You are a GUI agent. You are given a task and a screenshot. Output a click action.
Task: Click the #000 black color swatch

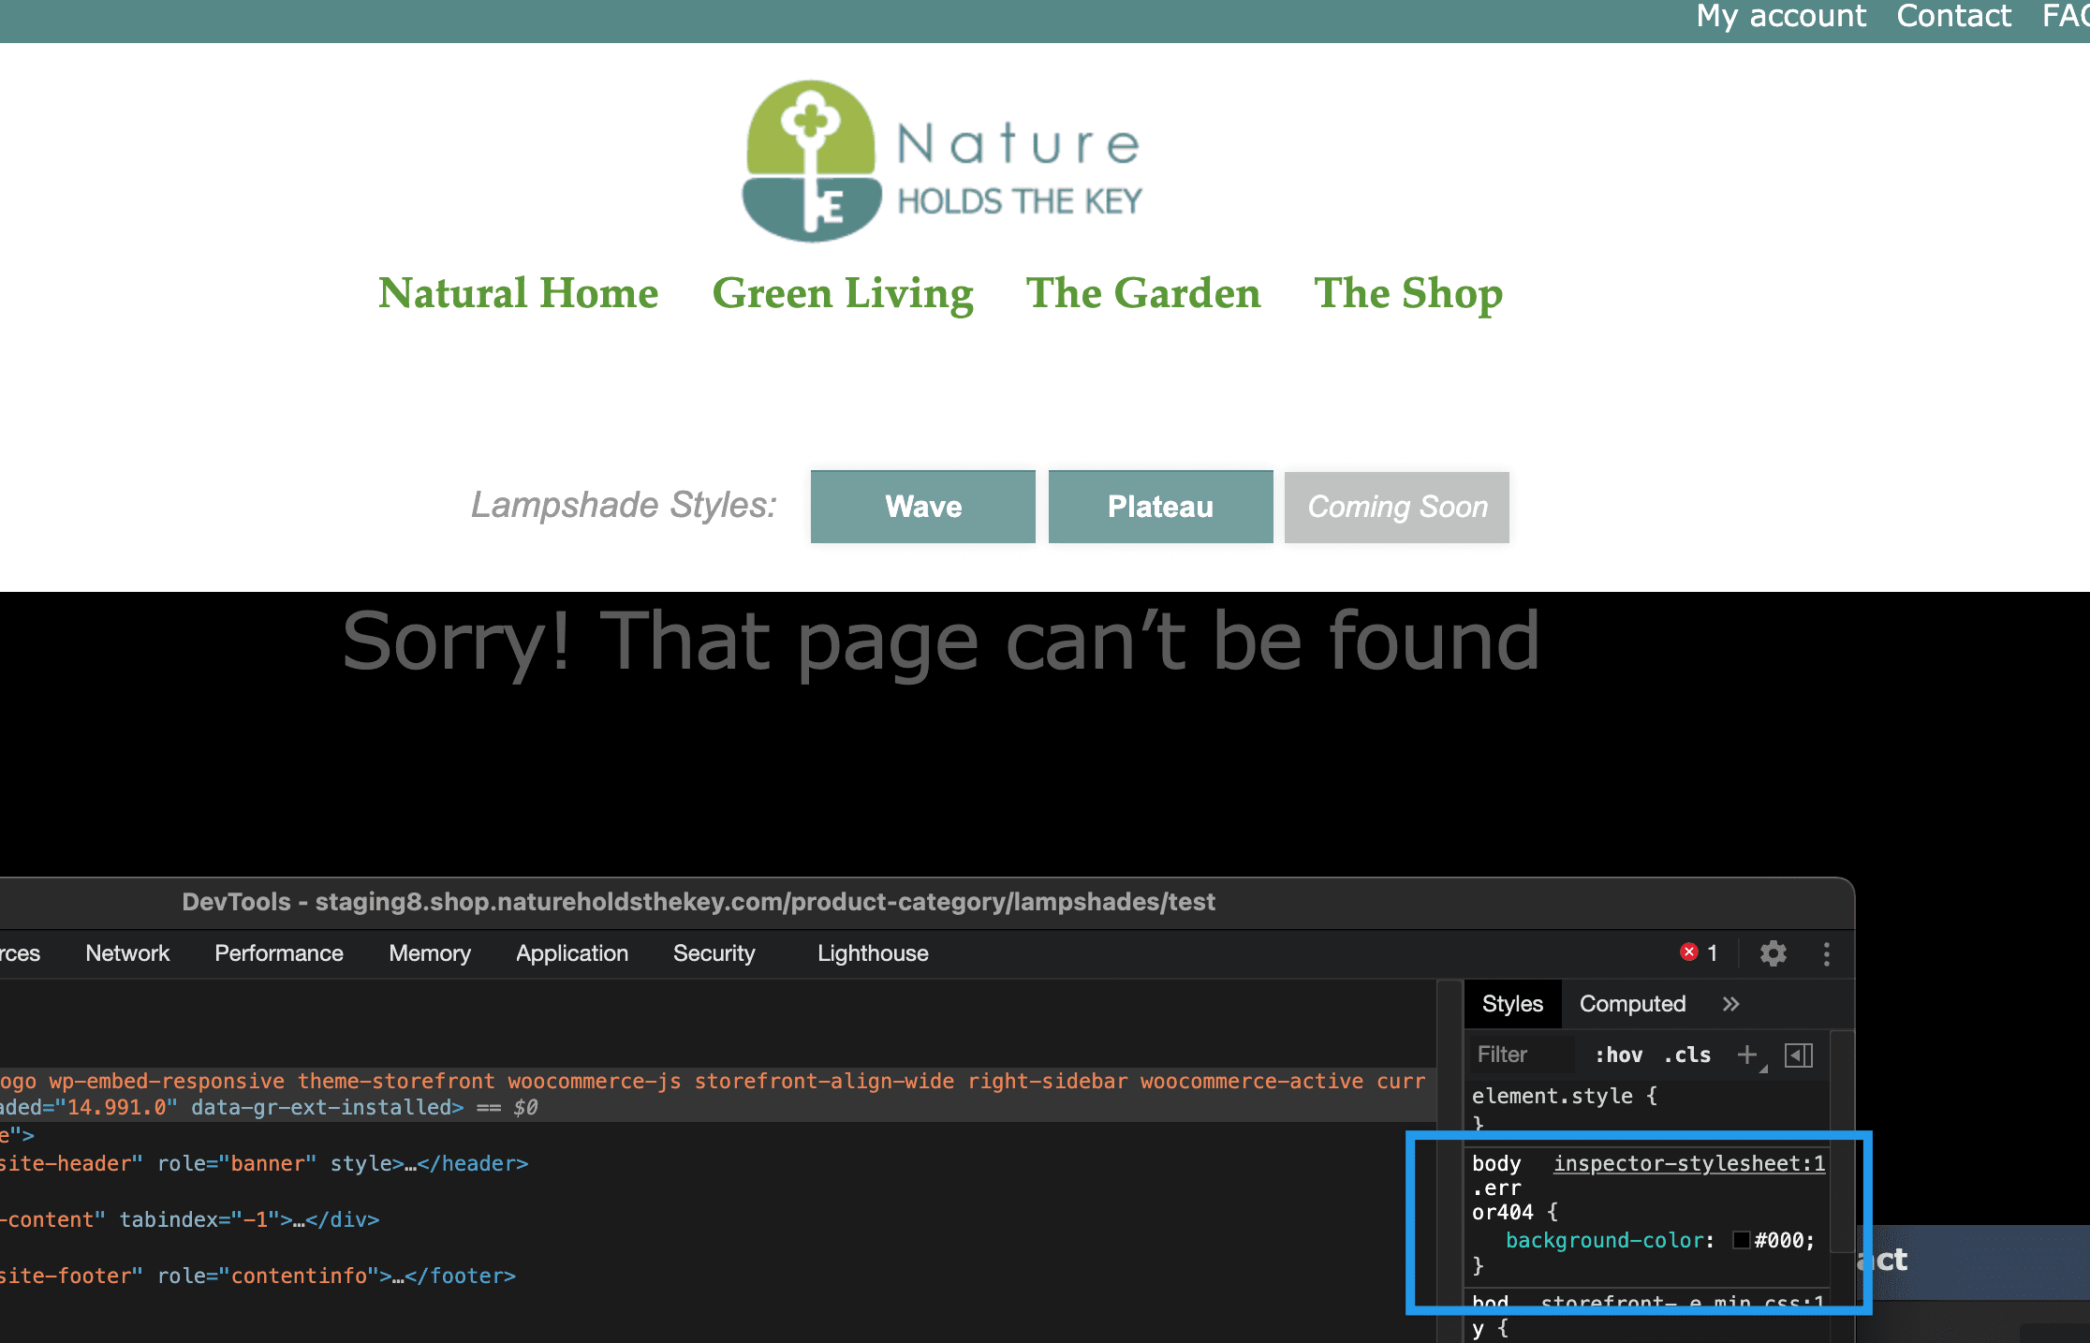tap(1742, 1240)
